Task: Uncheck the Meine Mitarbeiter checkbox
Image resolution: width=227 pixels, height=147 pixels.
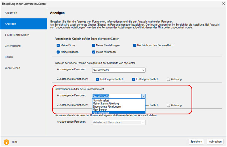Action: (94, 52)
